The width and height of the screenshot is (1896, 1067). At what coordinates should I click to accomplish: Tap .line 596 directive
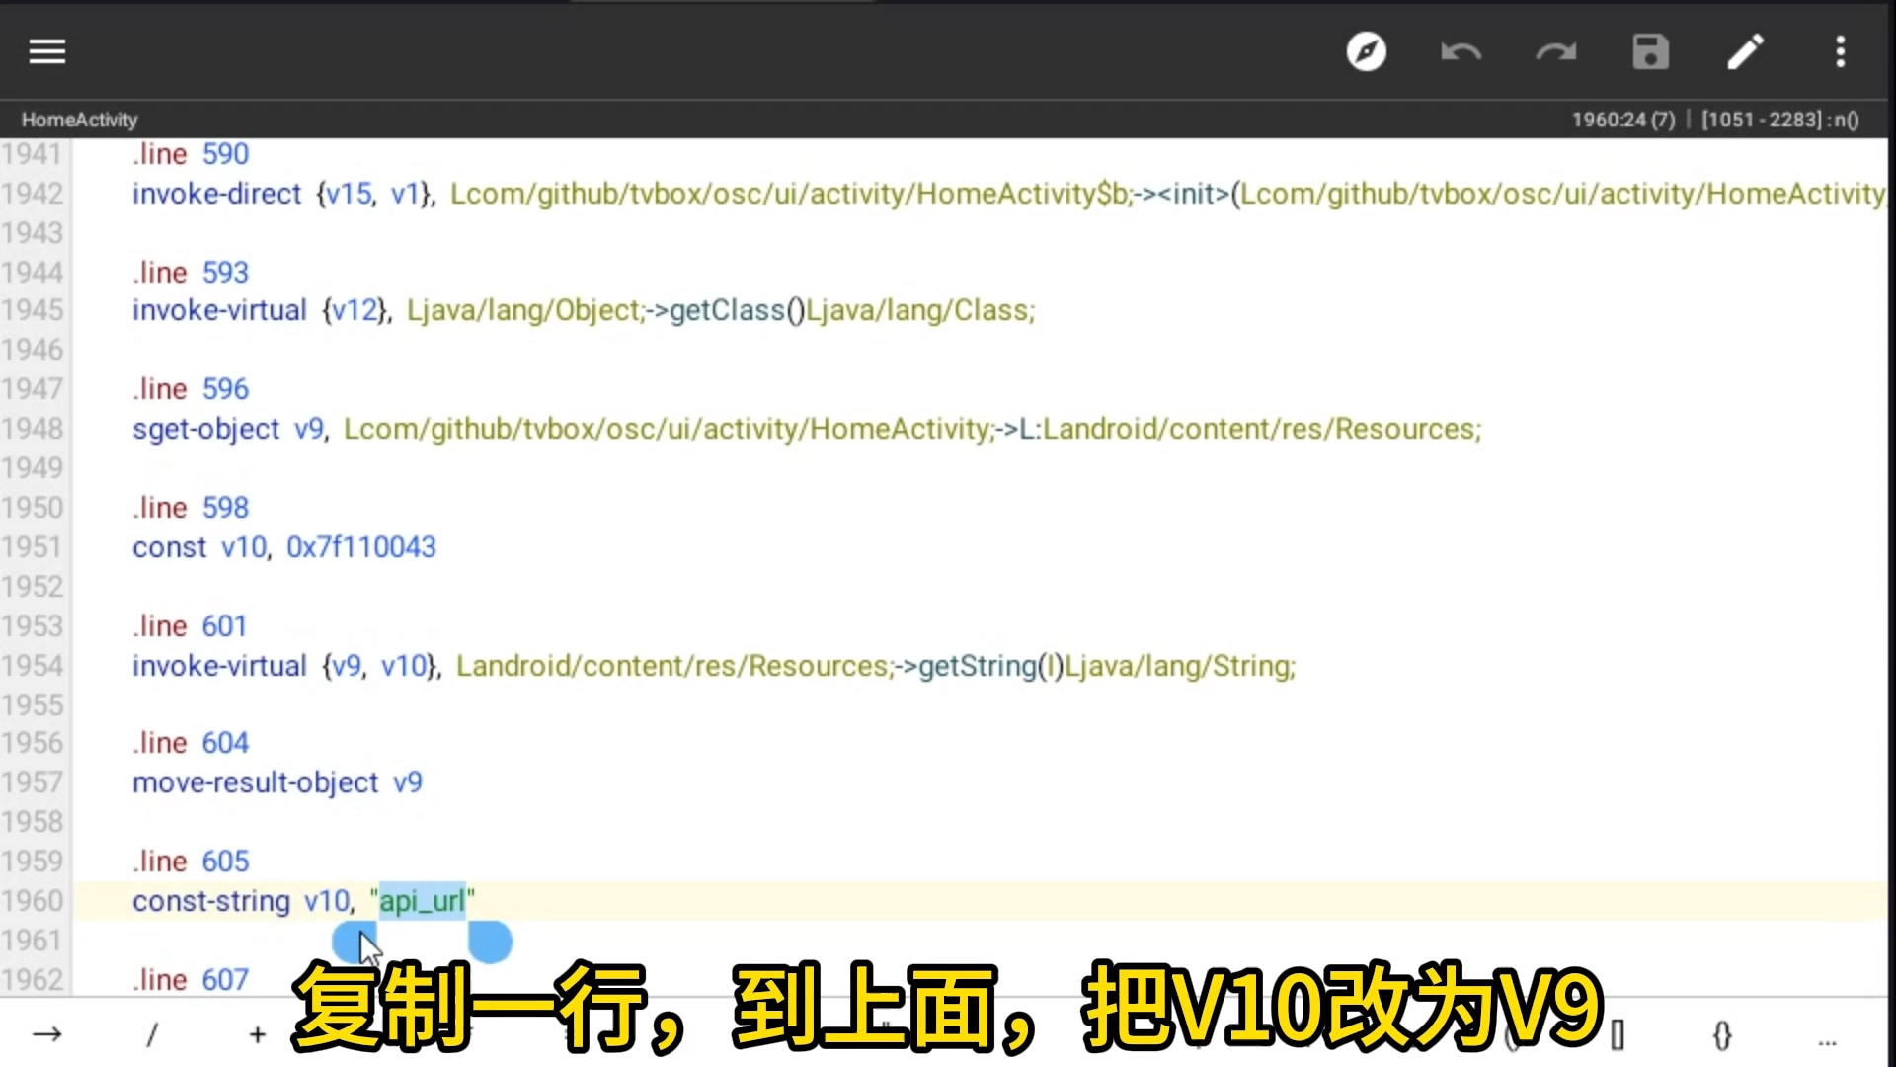click(191, 389)
